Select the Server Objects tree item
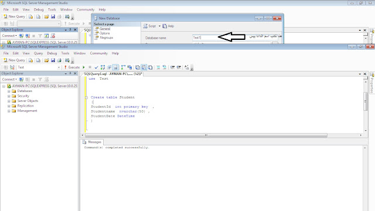The image size is (375, 211). [x=28, y=101]
